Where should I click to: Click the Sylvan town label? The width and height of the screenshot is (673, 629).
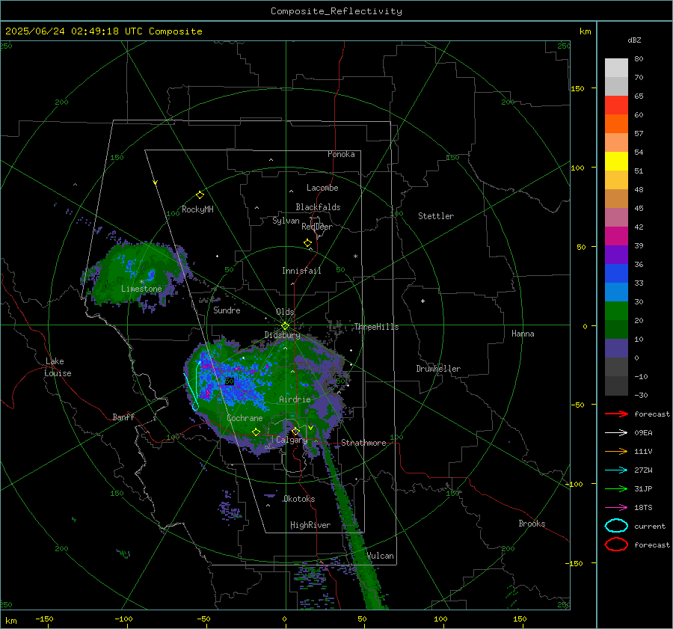pyautogui.click(x=286, y=221)
